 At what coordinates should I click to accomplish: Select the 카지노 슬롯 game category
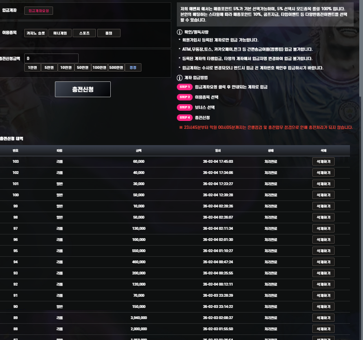(x=36, y=33)
